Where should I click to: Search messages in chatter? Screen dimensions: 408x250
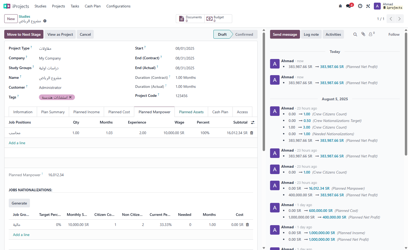pos(355,34)
